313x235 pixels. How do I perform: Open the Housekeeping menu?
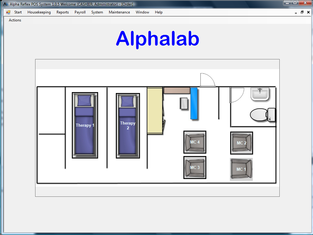tap(39, 12)
